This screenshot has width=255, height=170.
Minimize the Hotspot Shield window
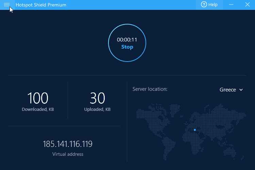tap(231, 5)
